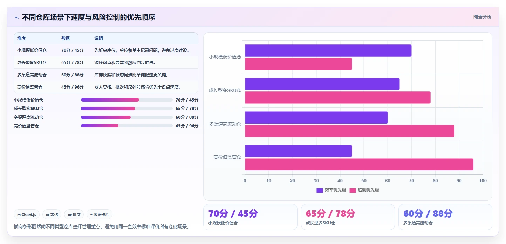Click the description starting 先解决库位
506x244 pixels.
(143, 50)
